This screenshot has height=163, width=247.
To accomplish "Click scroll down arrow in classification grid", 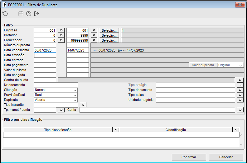I will pyautogui.click(x=241, y=145).
